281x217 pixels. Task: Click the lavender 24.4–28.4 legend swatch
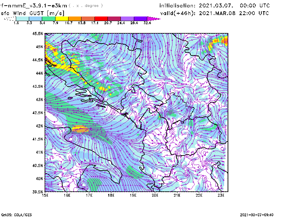click(128, 19)
